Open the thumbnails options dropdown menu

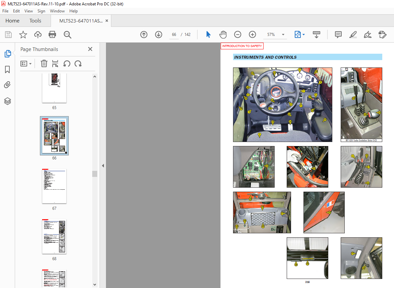pyautogui.click(x=26, y=64)
